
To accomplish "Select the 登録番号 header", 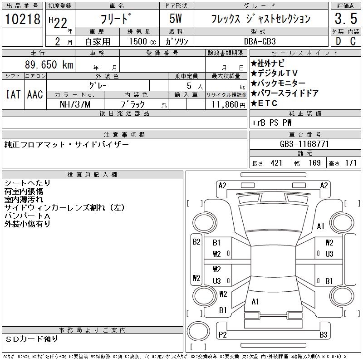I will (162, 53).
